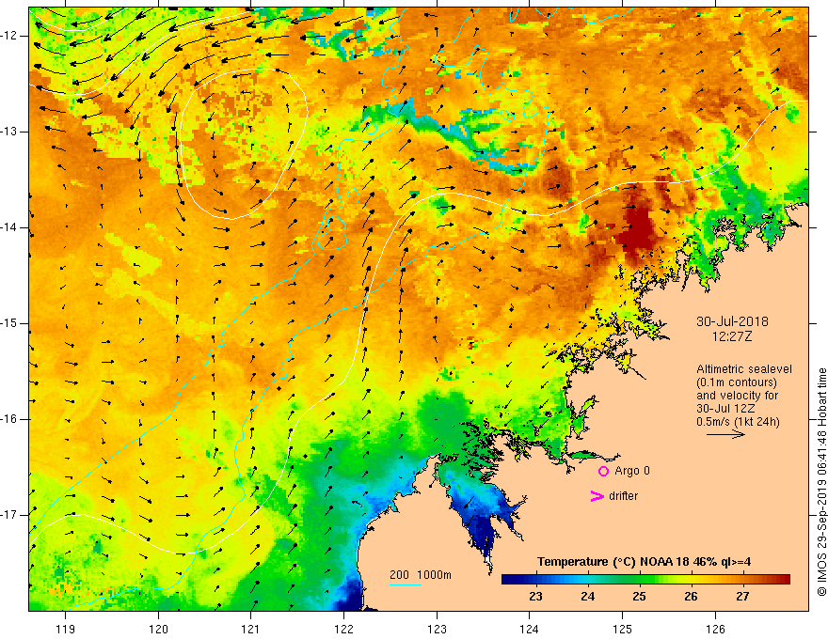Click longitude axis label '123'
The height and width of the screenshot is (639, 828).
coord(437,629)
